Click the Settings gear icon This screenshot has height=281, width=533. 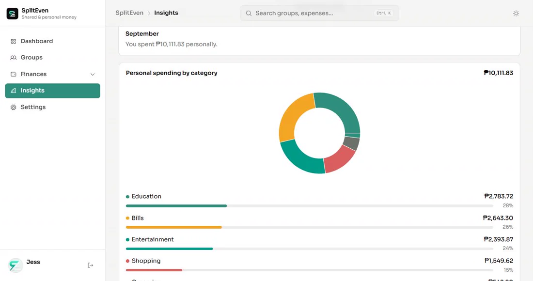(13, 108)
